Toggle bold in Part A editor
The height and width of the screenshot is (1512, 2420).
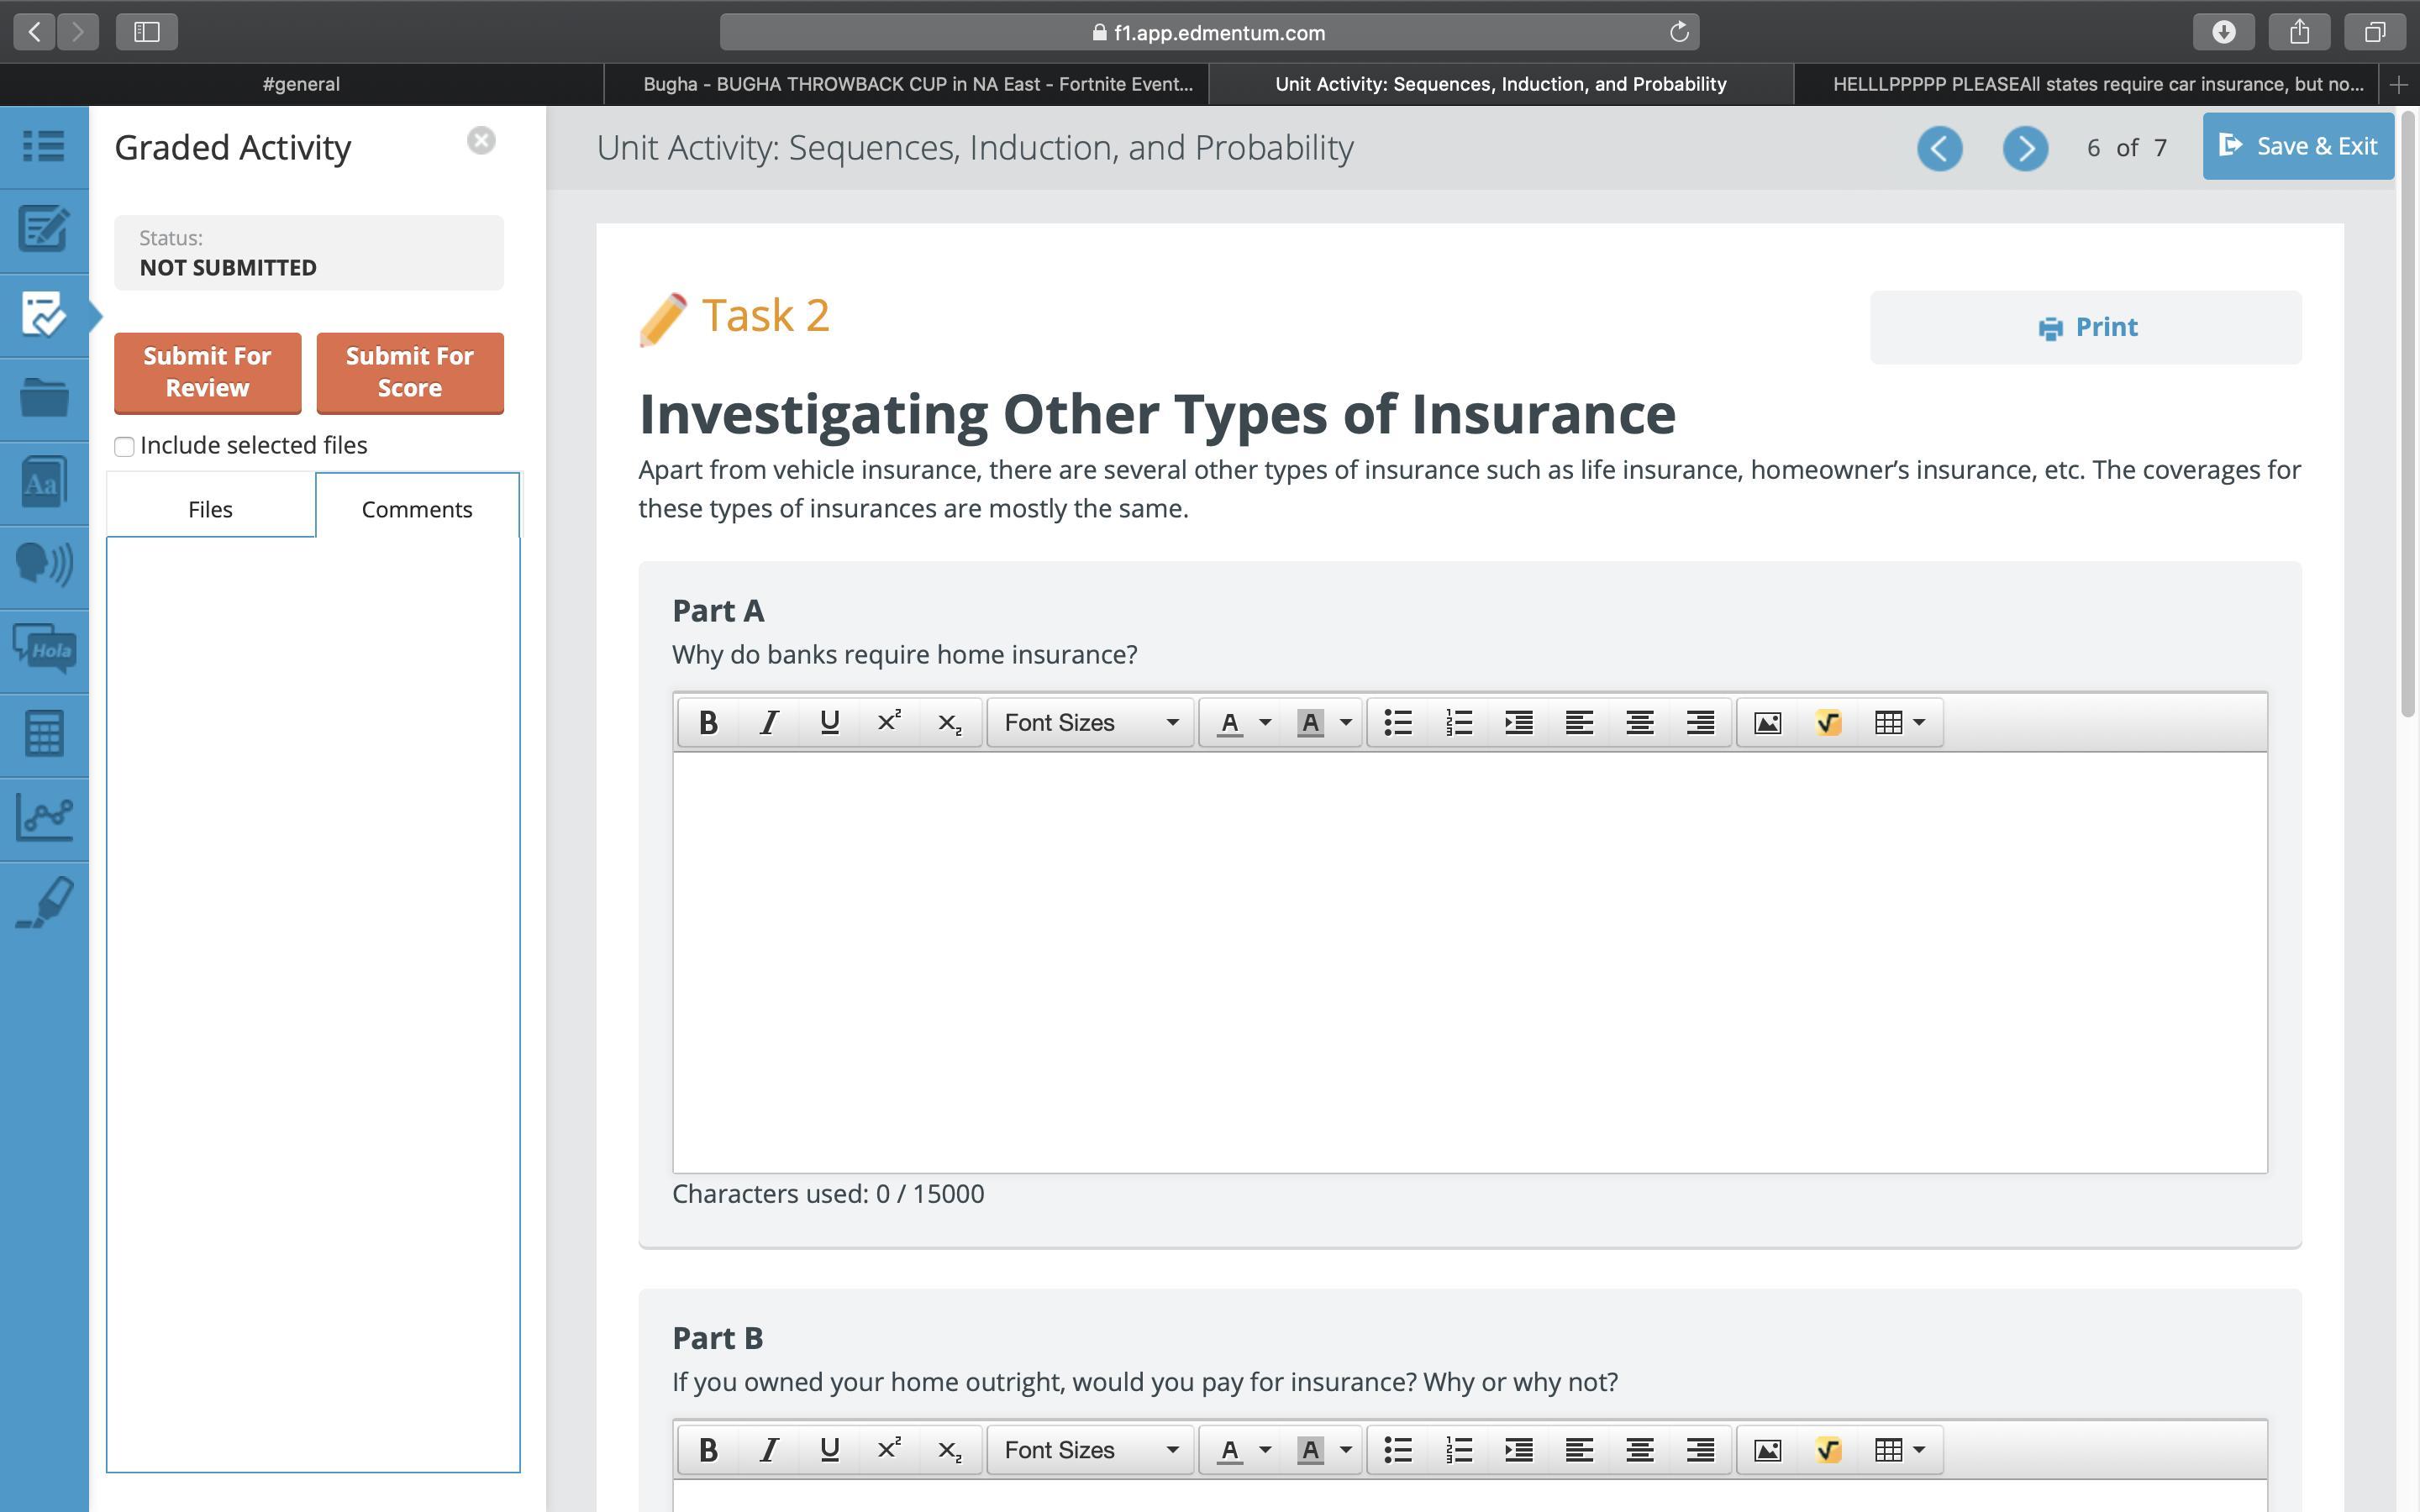[x=708, y=722]
